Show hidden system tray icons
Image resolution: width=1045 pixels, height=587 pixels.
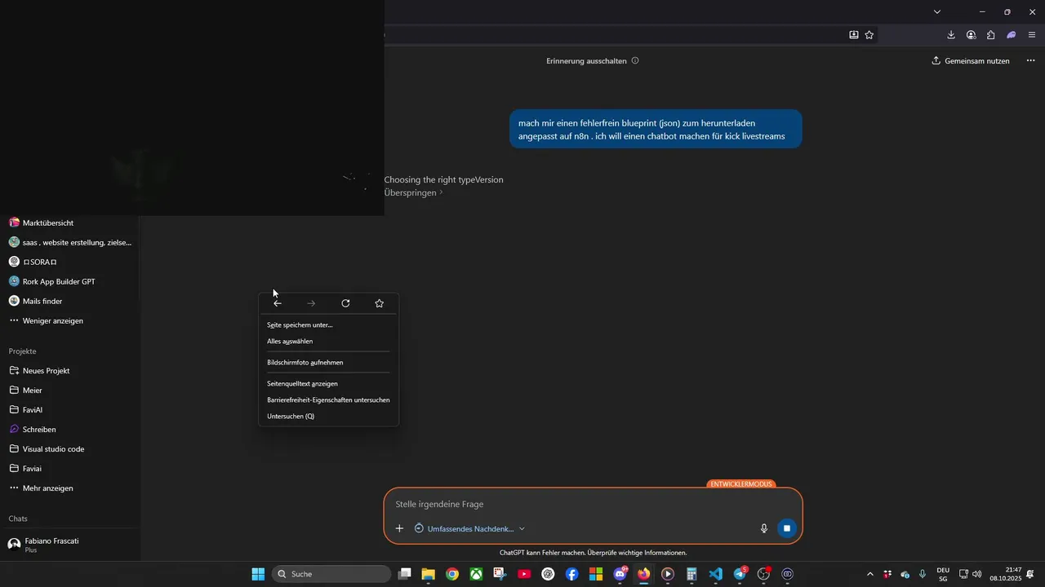pos(869,574)
